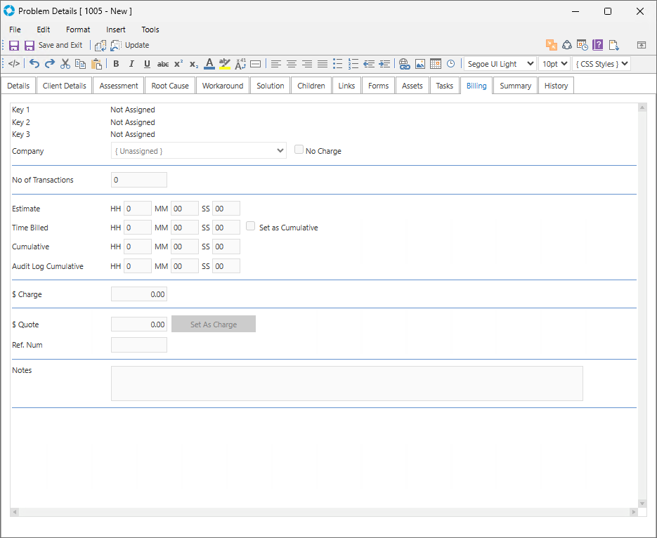Switch to the Root Cause tab
Viewport: 657px width, 538px height.
[x=170, y=86]
